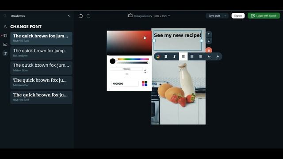Viewport: 283px width, 159px height.
Task: Click Login with Icons8
Action: point(264,16)
